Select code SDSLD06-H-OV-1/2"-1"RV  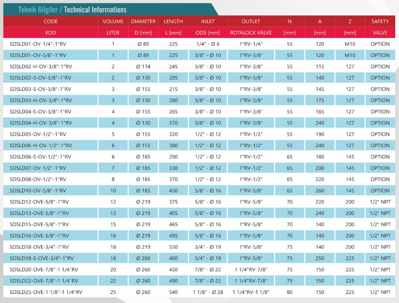click(x=41, y=145)
